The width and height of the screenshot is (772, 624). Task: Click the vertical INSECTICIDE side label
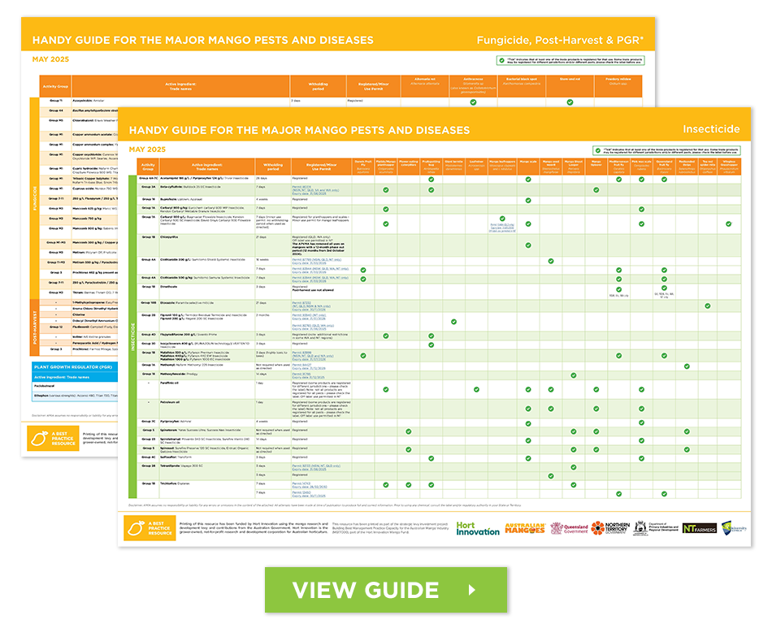(x=132, y=336)
